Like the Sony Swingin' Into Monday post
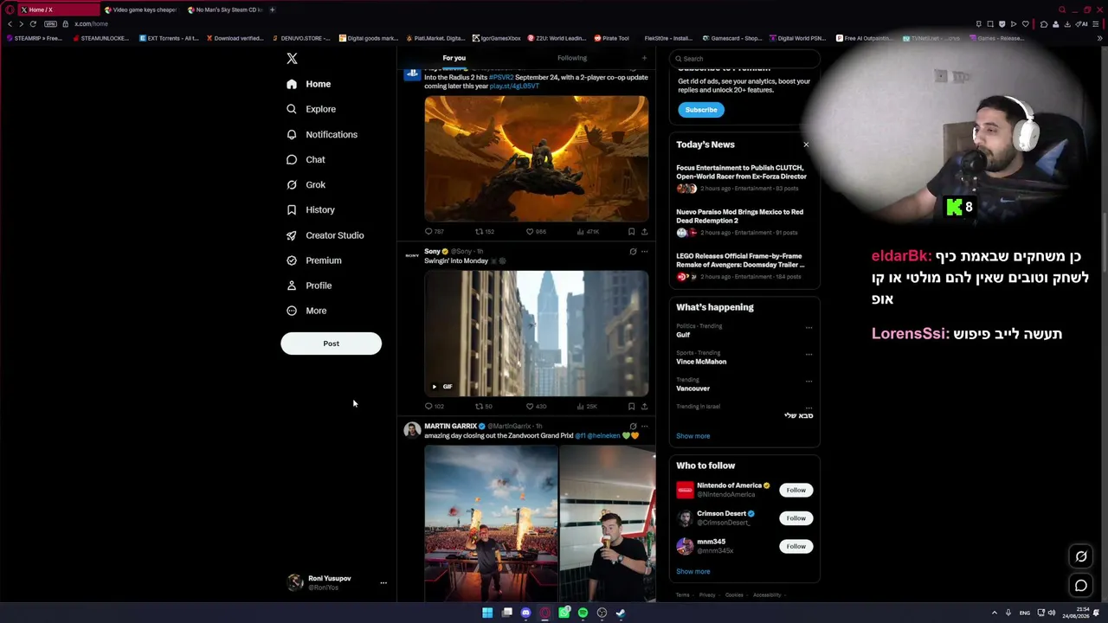Image resolution: width=1108 pixels, height=623 pixels. [x=536, y=407]
